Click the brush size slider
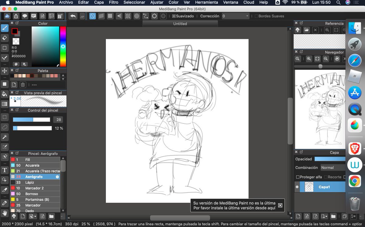 tap(31, 120)
